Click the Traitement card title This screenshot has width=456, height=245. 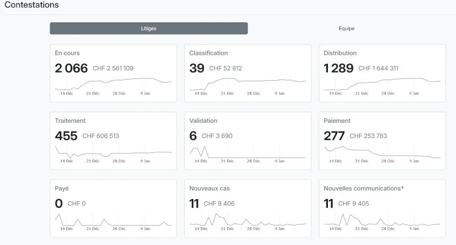pyautogui.click(x=70, y=120)
